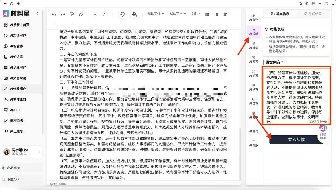Image resolution: width=336 pixels, height=190 pixels.
Task: Click the paint bucket fill icon
Action: pos(134,14)
